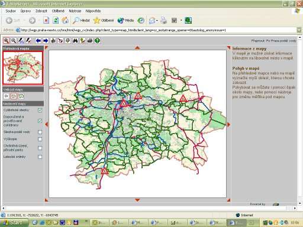Click the blue forward arrow in map toolbar

click(x=46, y=41)
